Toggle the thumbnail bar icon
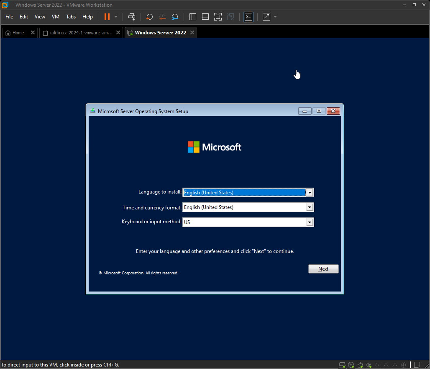This screenshot has width=430, height=369. pyautogui.click(x=205, y=17)
